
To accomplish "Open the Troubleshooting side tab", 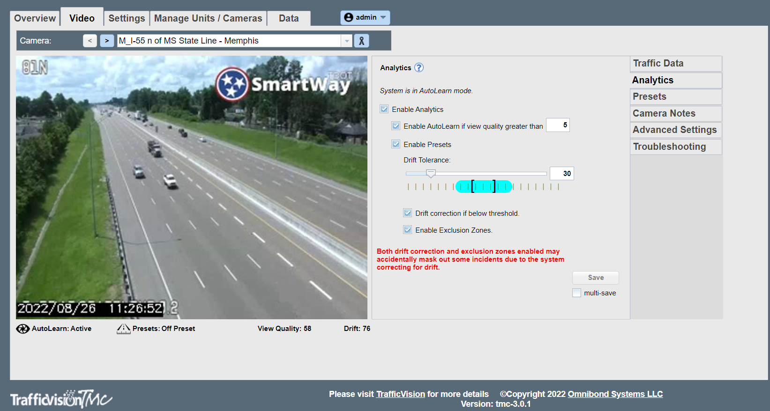I will (676, 147).
